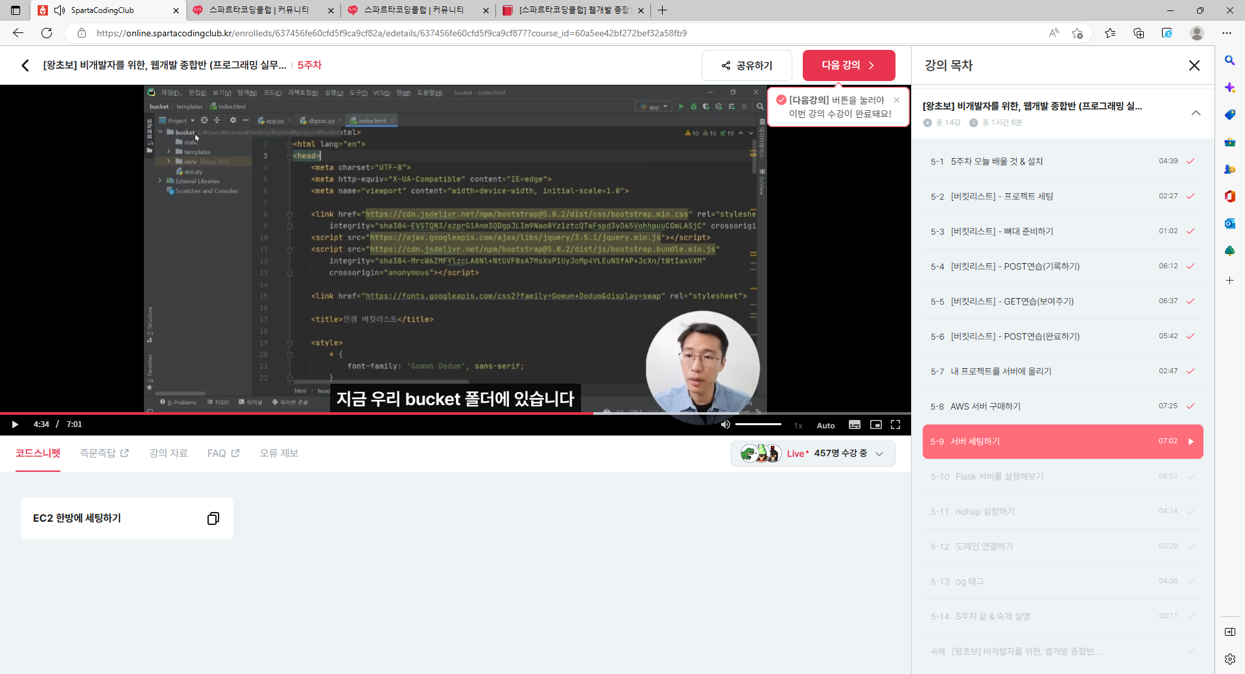Open the FAQ tab

223,453
